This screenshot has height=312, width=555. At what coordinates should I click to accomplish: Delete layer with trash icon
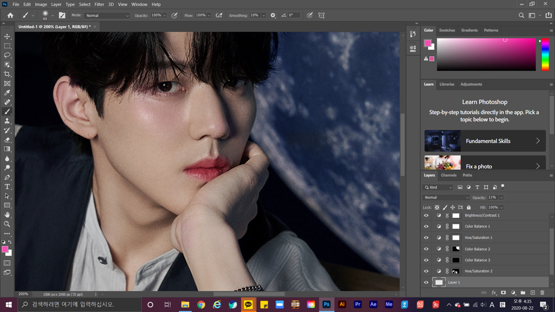pyautogui.click(x=542, y=292)
